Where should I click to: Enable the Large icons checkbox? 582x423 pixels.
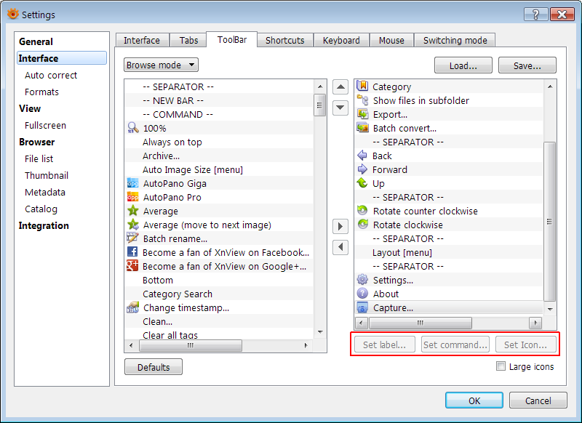[501, 366]
